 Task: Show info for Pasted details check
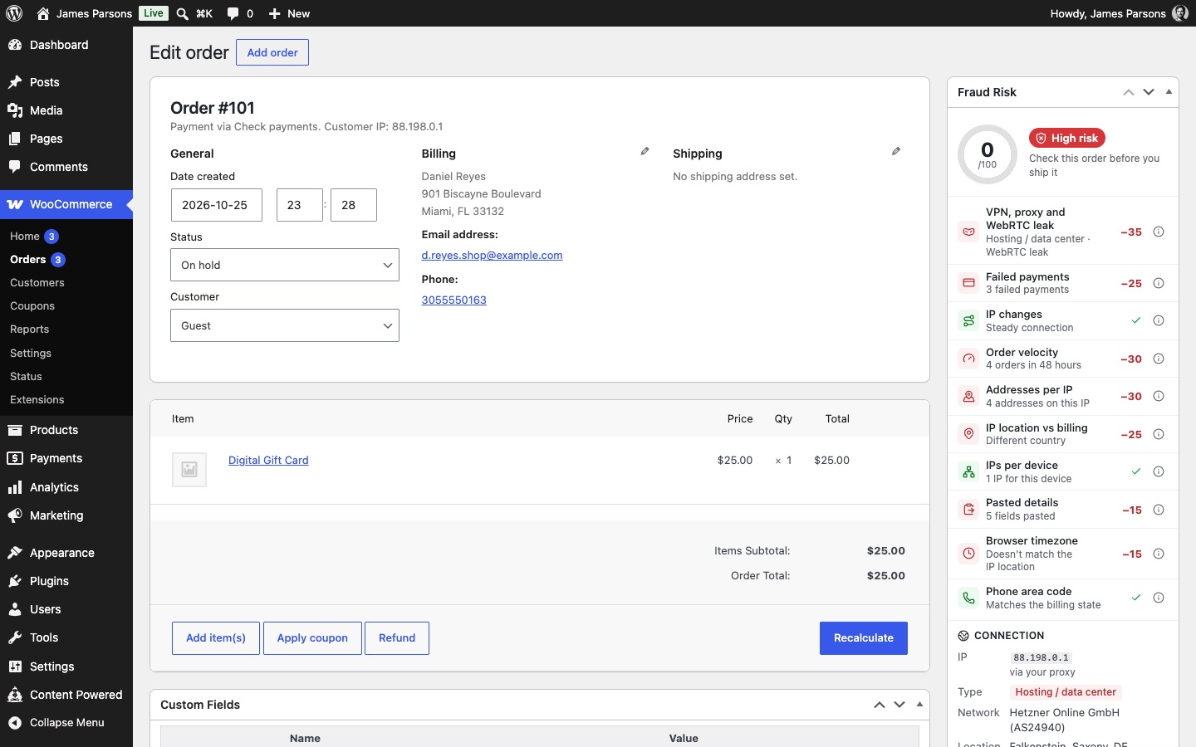[1159, 510]
